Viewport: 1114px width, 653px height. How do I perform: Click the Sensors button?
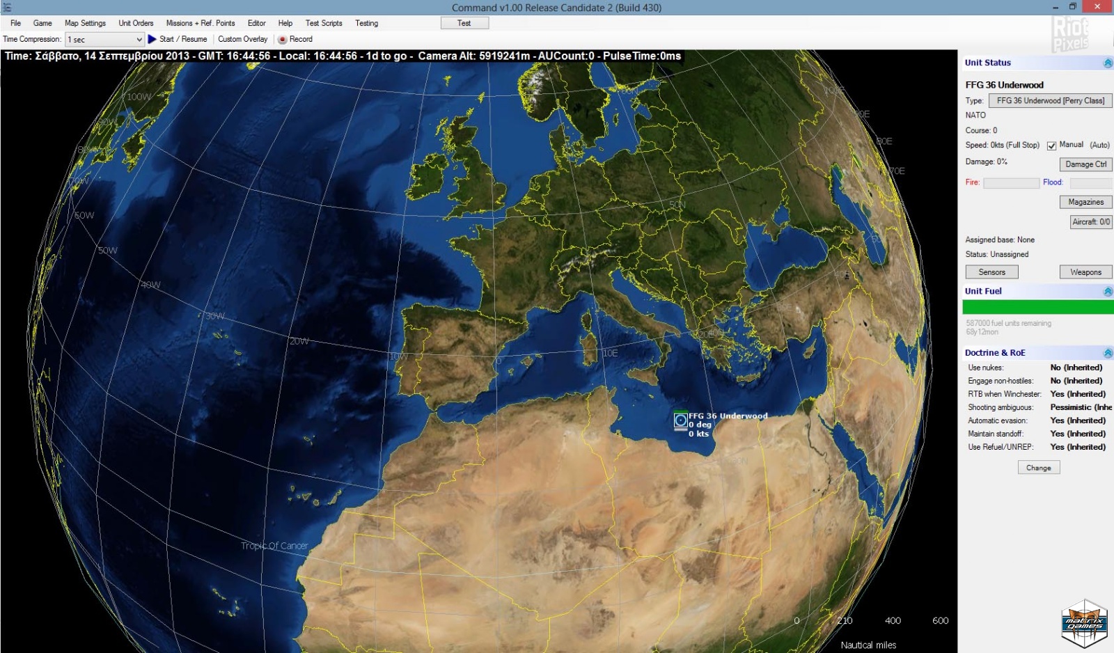991,272
